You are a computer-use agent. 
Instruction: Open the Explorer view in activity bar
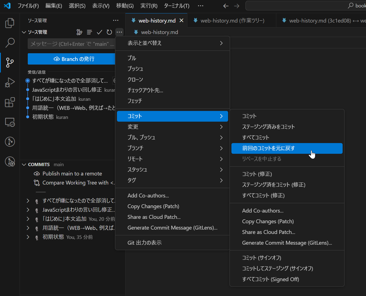pyautogui.click(x=10, y=23)
